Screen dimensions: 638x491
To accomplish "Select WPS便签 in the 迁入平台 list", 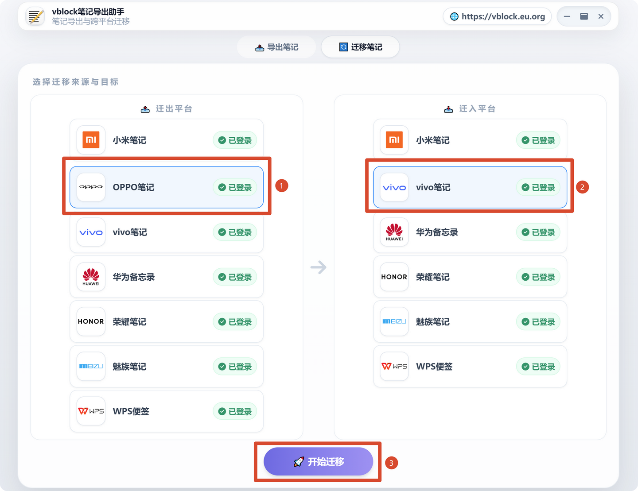I will tap(470, 366).
